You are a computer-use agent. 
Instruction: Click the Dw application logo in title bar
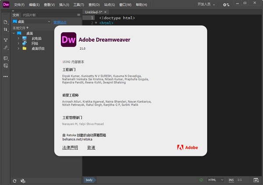(x=6, y=5)
